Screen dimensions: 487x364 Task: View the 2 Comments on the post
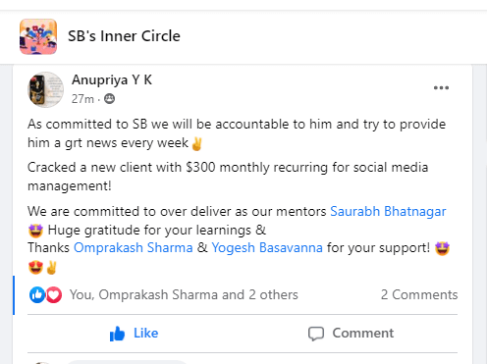point(419,294)
